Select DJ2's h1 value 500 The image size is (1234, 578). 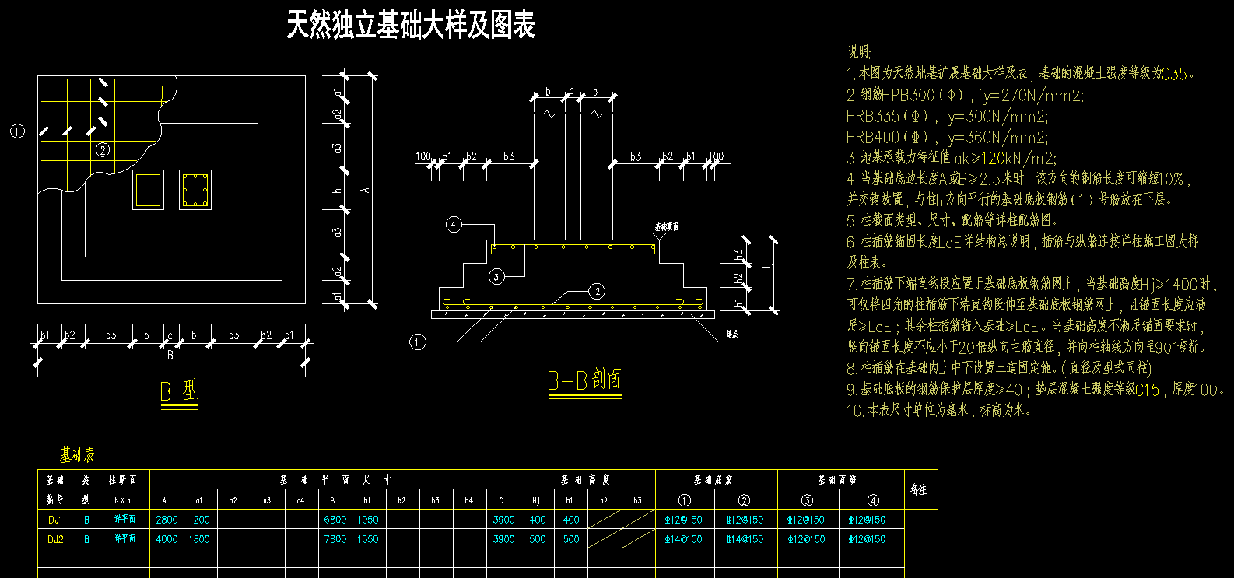(571, 539)
